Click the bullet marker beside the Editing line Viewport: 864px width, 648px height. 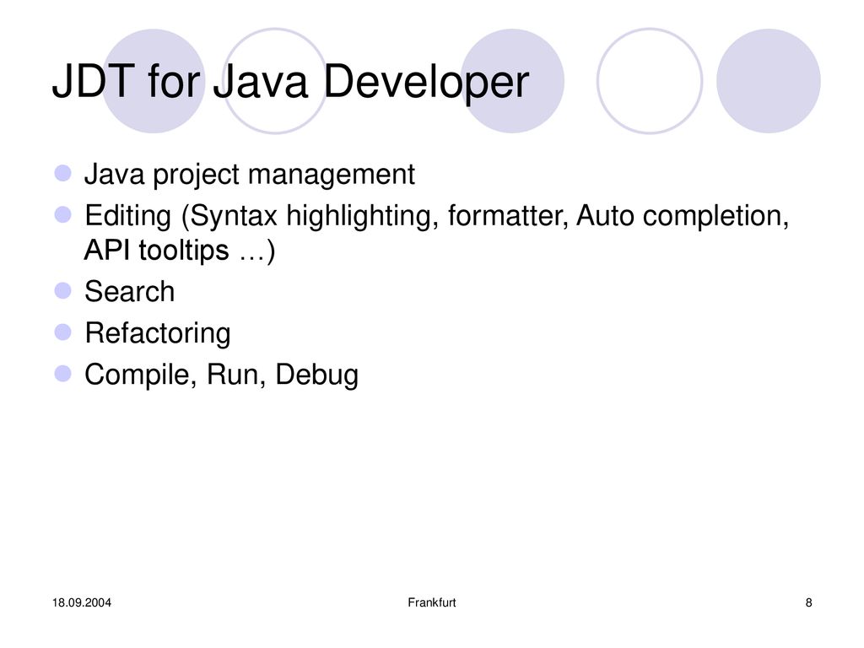[x=63, y=214]
